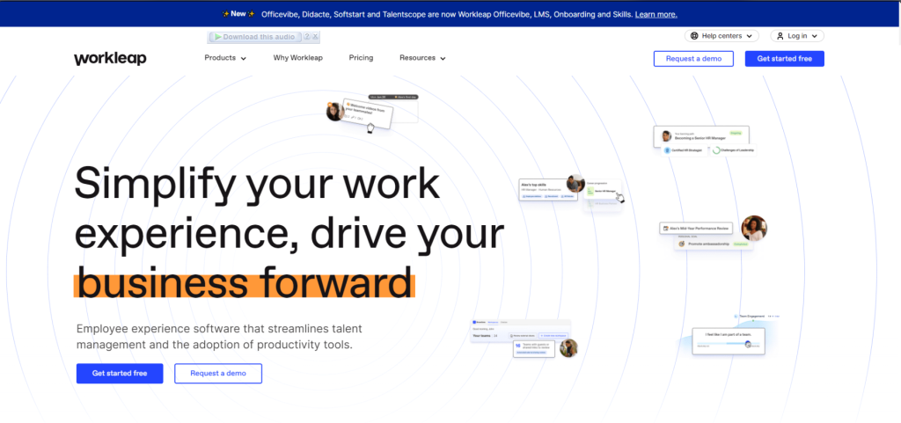Click Alex's Mid-Year Performance Review card

pos(696,229)
